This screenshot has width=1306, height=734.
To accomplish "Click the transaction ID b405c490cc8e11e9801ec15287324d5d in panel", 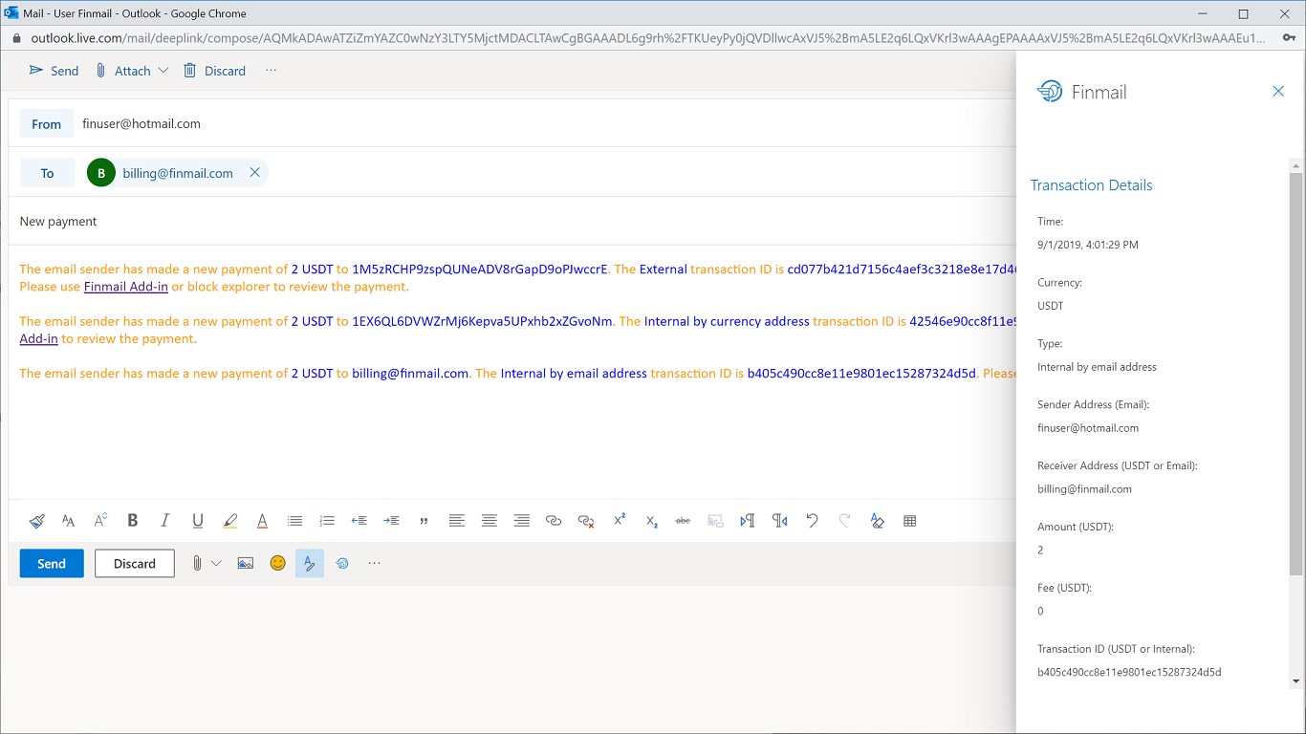I will 1129,672.
